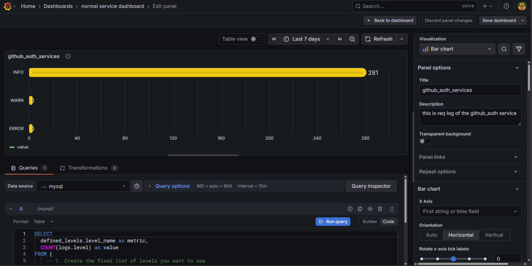Open the Last 7 days time picker

[307, 39]
